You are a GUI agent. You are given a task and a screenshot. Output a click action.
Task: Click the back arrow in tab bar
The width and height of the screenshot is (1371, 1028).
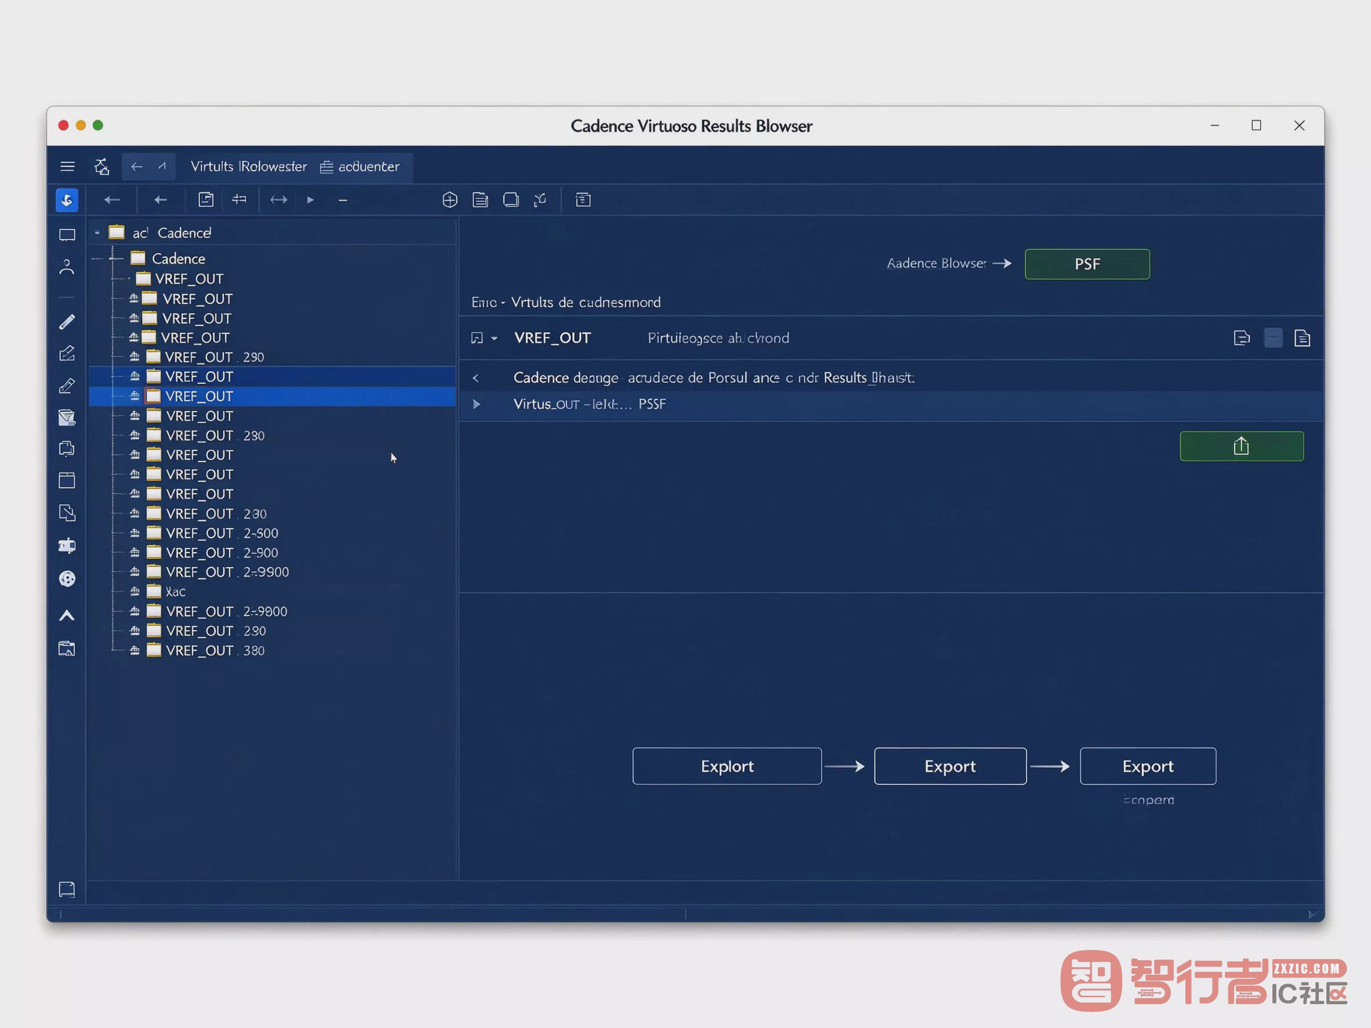coord(137,166)
